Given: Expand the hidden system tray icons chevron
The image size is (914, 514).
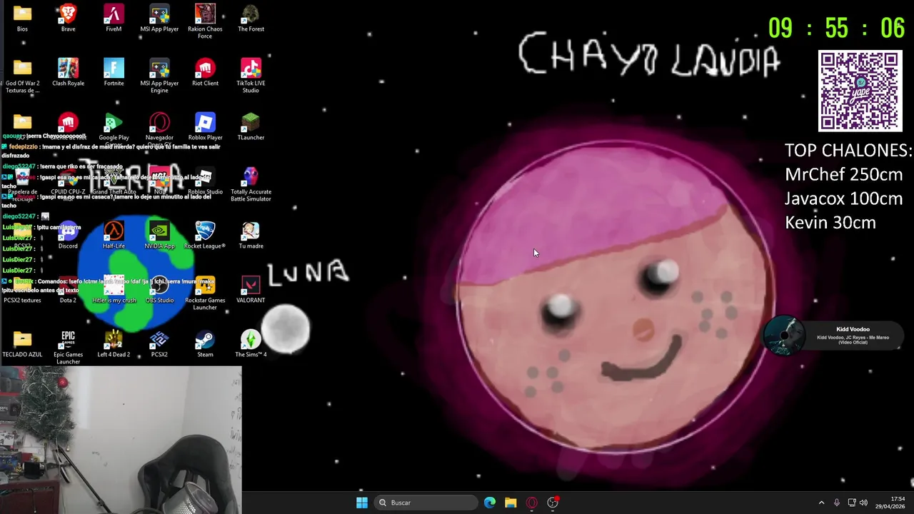Looking at the screenshot, I should coord(821,503).
